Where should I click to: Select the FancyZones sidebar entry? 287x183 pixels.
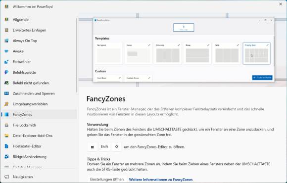(39, 115)
